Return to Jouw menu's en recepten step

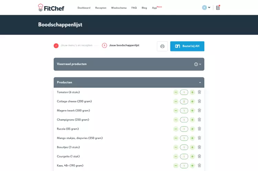point(76,45)
